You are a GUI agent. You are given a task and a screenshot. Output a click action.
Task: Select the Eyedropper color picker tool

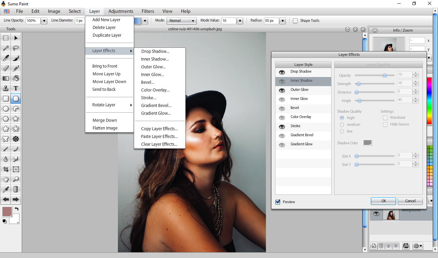5,189
